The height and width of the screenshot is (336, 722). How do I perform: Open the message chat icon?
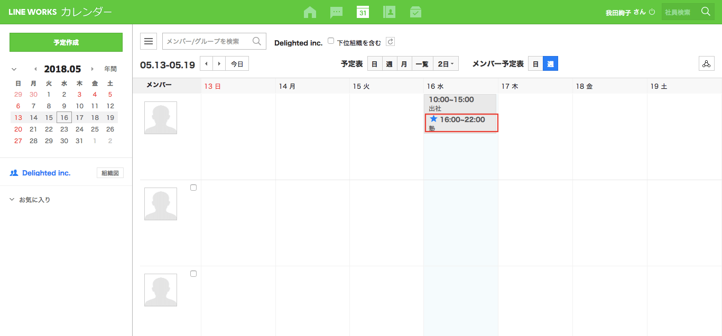coord(336,12)
